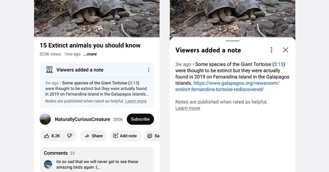This screenshot has height=172, width=329.
Task: Grab the sheet drag handle on note panel
Action: click(232, 41)
